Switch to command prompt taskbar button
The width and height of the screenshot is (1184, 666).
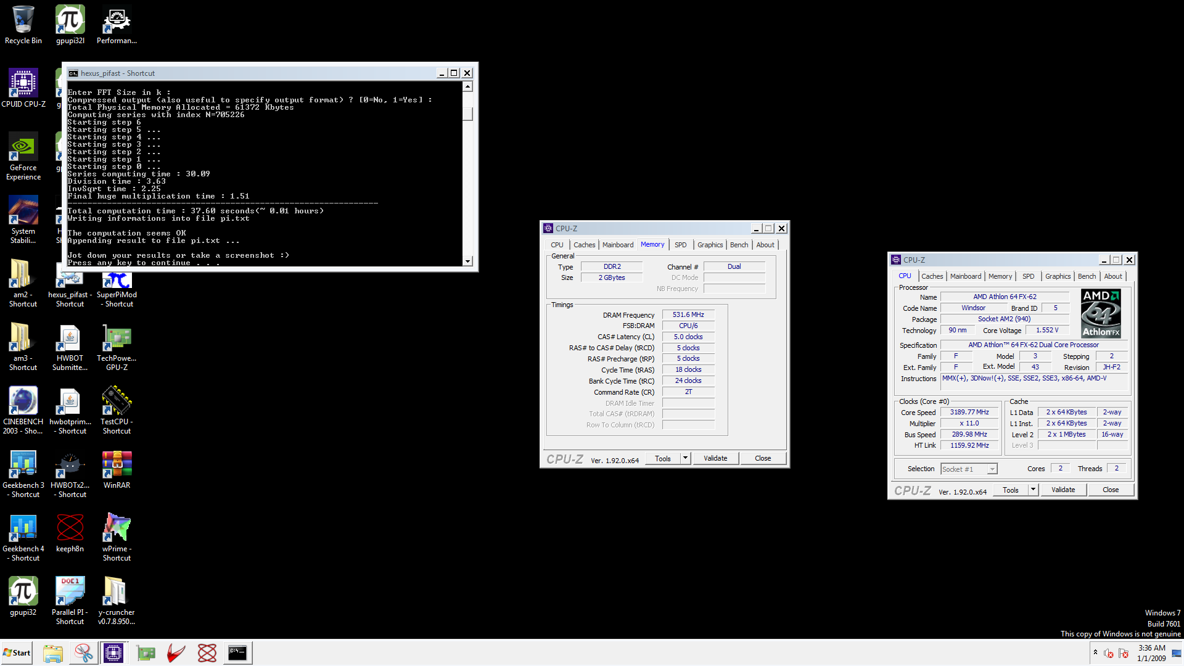(237, 652)
